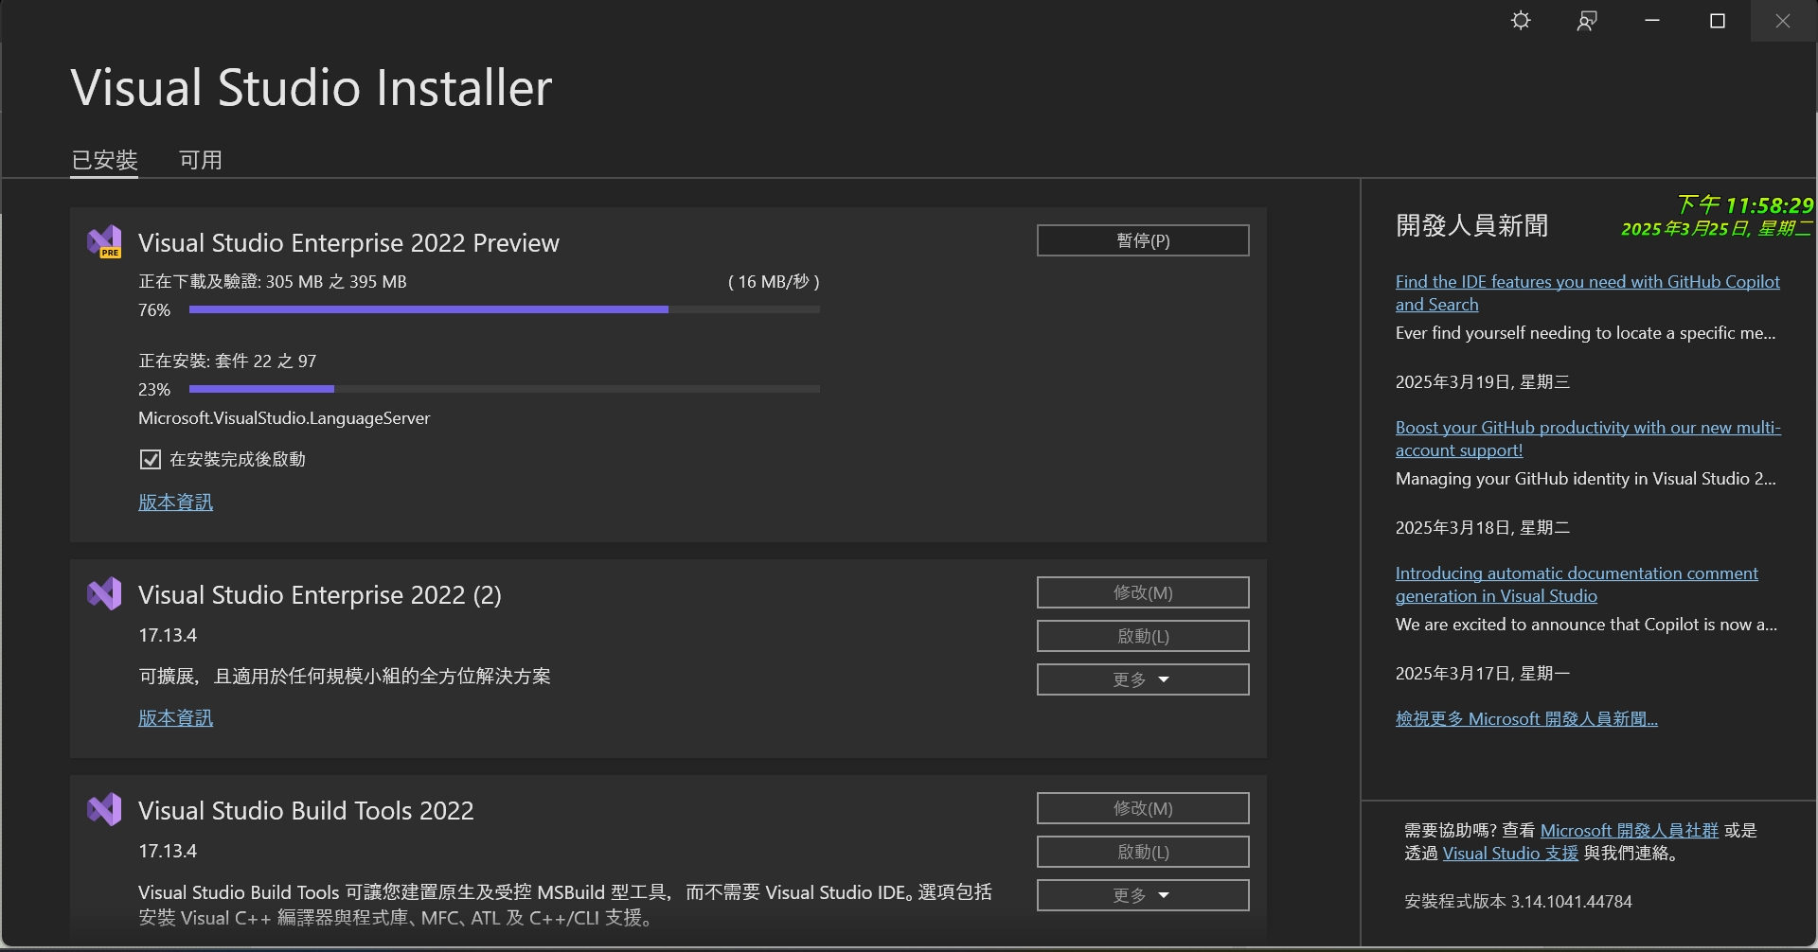Click the 23% install progress bar

pyautogui.click(x=505, y=389)
